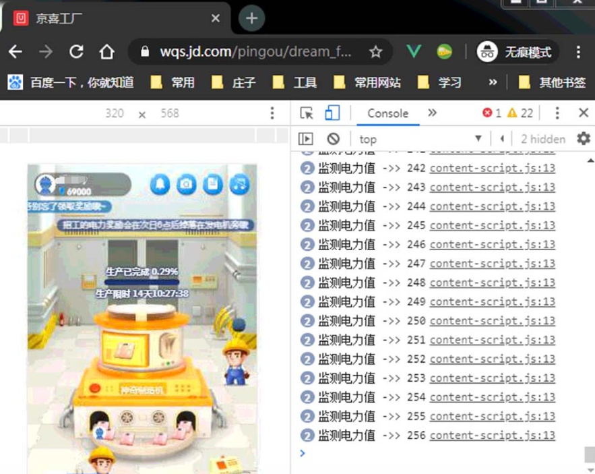Toggle the music note sound icon

pos(239,183)
